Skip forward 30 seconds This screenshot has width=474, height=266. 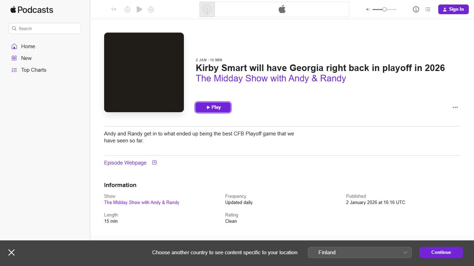(x=151, y=9)
